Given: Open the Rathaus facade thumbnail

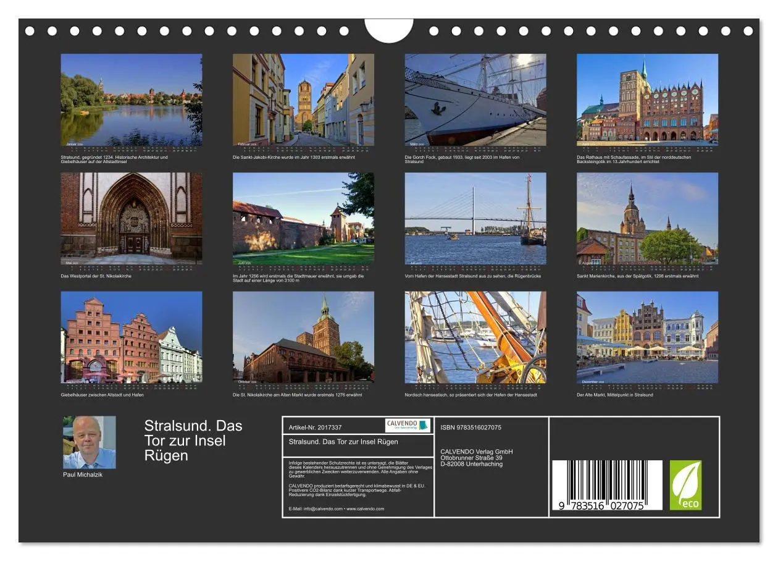Looking at the screenshot, I should point(648,100).
